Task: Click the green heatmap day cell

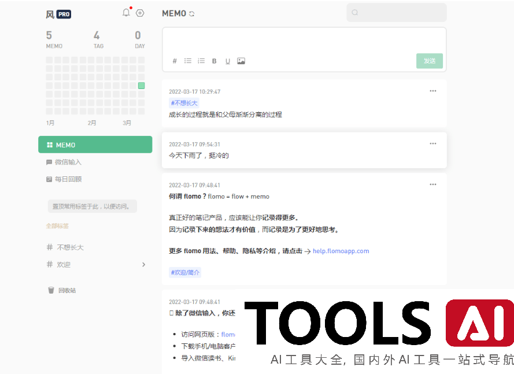Action: [x=141, y=86]
